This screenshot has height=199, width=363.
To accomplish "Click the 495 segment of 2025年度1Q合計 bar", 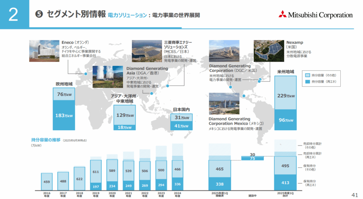I will click(285, 166).
